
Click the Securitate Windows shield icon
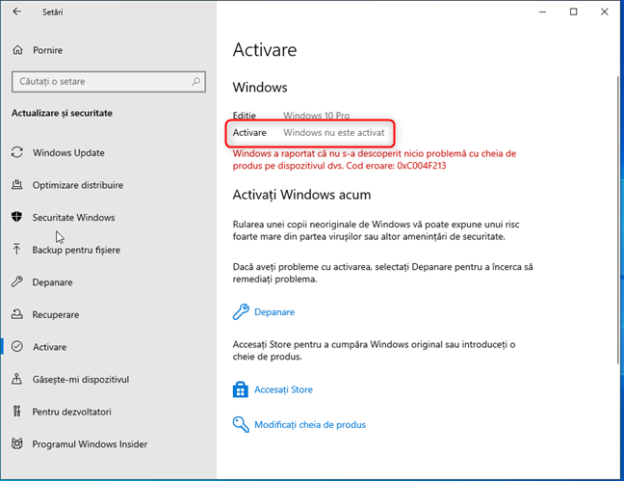click(x=16, y=217)
